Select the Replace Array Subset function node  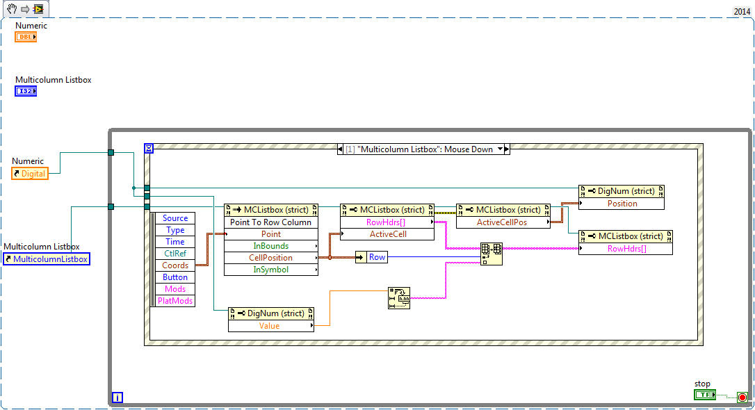coord(492,254)
